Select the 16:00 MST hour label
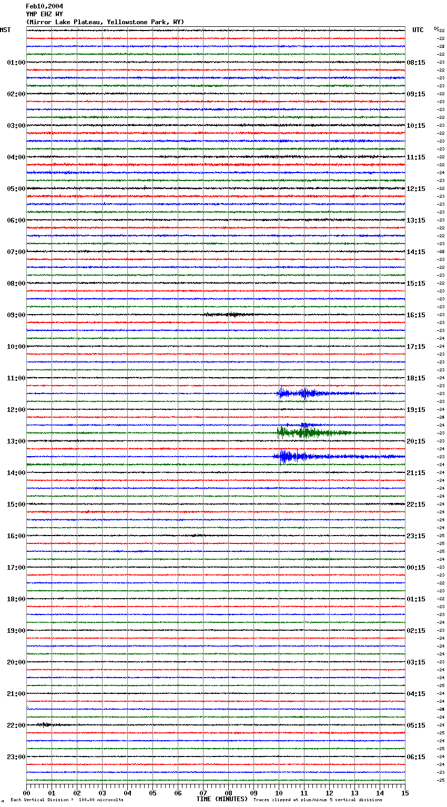This screenshot has width=447, height=807. coord(16,536)
